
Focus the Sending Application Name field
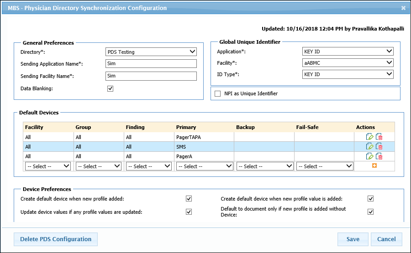click(151, 63)
